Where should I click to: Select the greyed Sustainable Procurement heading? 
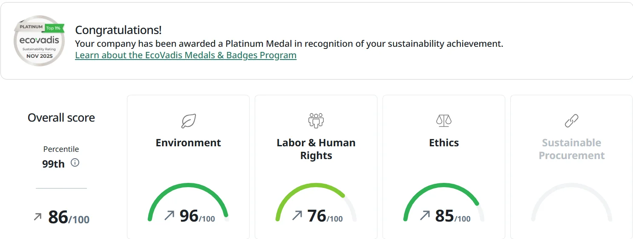pos(571,149)
